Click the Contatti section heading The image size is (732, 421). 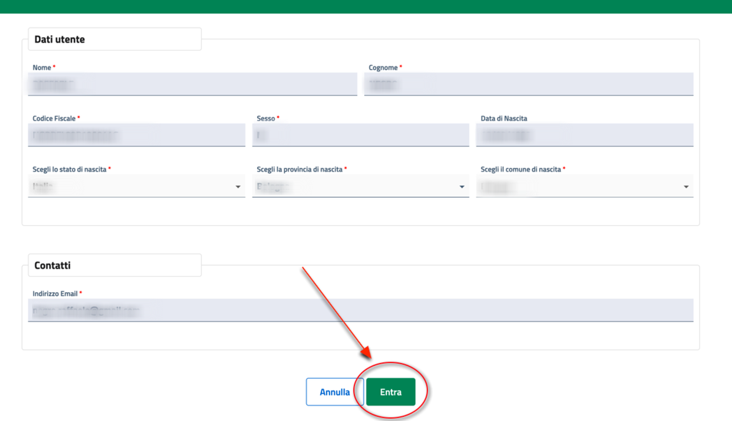[x=52, y=265]
